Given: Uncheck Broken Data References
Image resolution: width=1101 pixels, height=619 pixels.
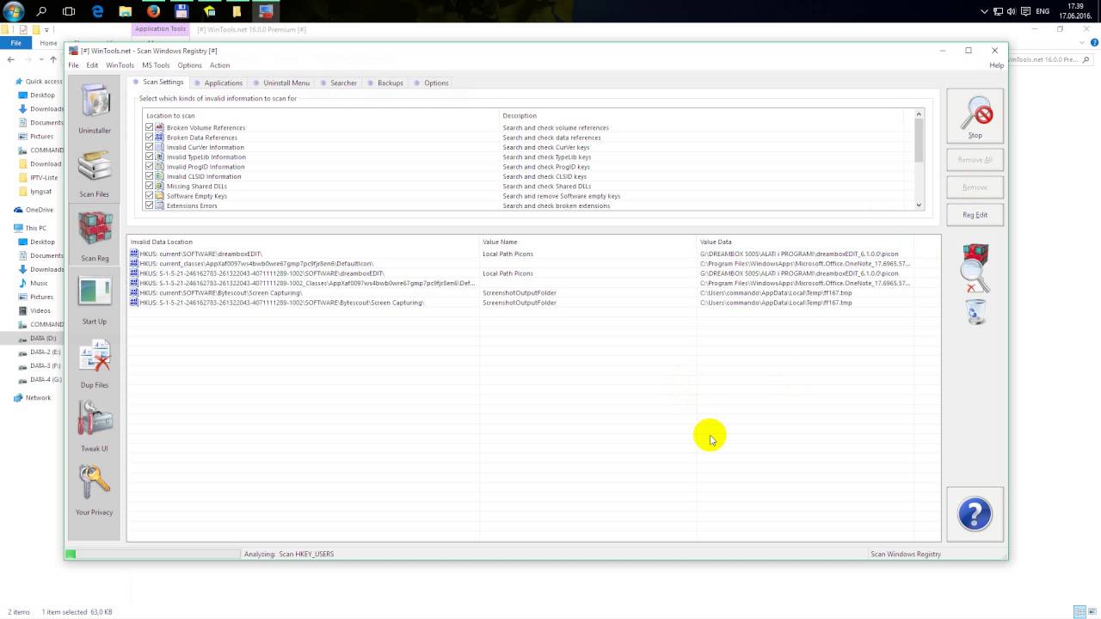Looking at the screenshot, I should click(150, 138).
